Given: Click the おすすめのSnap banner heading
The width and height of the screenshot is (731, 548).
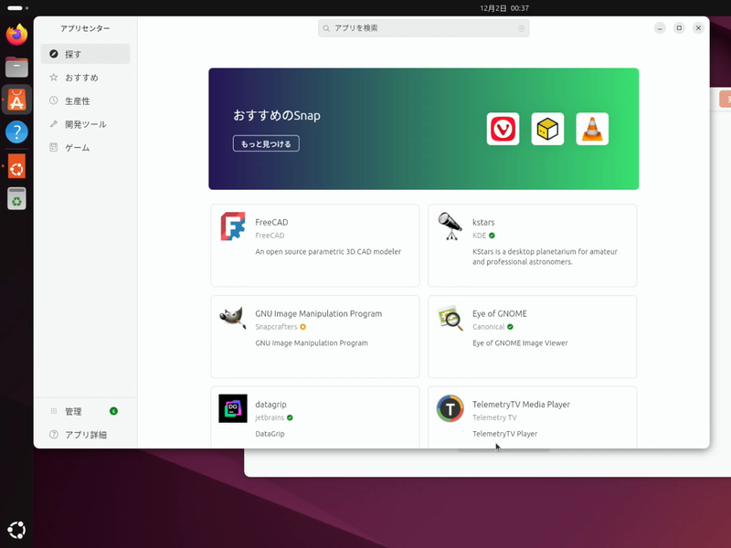Looking at the screenshot, I should point(277,115).
